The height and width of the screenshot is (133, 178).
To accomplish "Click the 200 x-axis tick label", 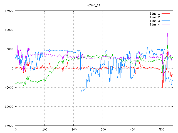I will [74, 129].
